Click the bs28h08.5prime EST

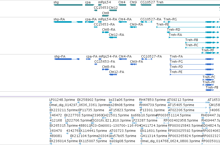(x=110, y=108)
